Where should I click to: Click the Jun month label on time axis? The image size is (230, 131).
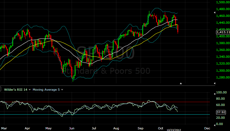[x=72, y=128]
